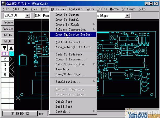160x118 pixels.
Task: Click the crossed color swatch for layer 4
Action: coord(12,70)
